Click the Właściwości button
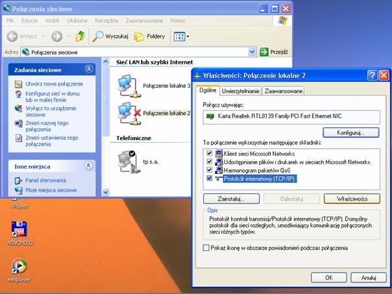 352,199
